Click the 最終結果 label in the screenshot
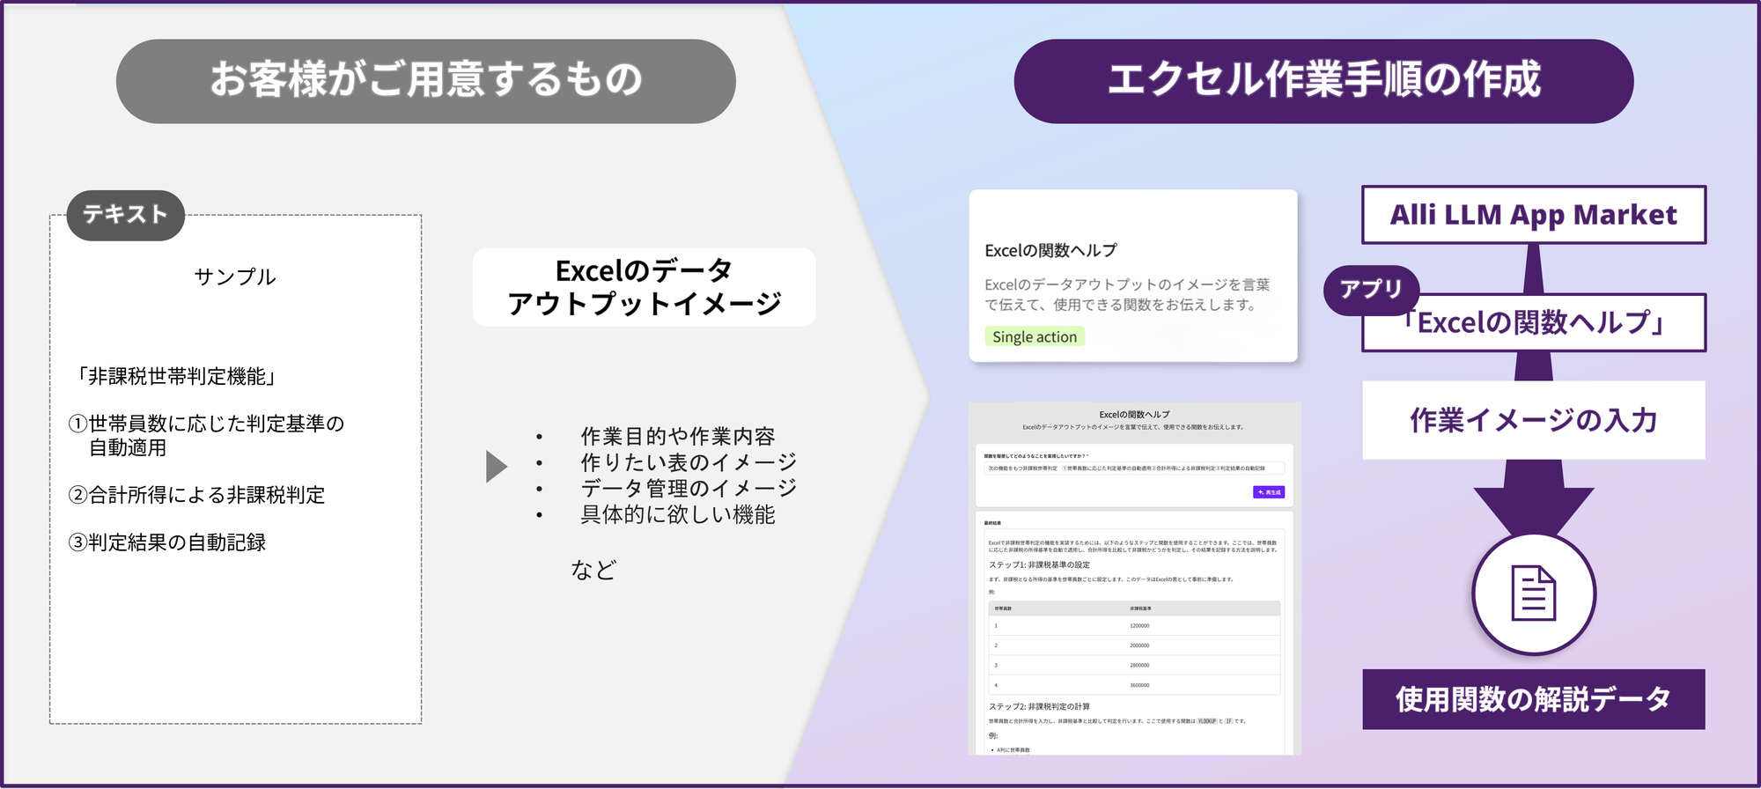1761x789 pixels. 992,523
